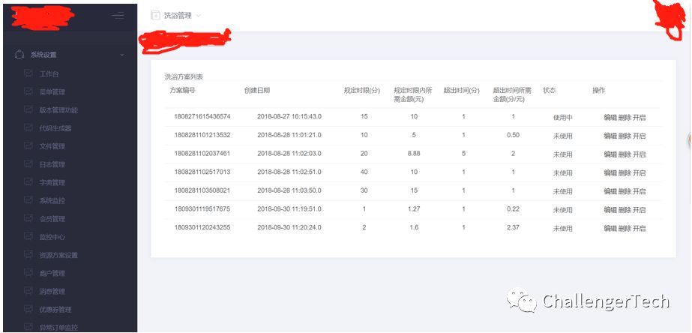Click date 2018-09-30 11:19:51.0
Viewport: 692px width, 333px height.
tap(289, 209)
